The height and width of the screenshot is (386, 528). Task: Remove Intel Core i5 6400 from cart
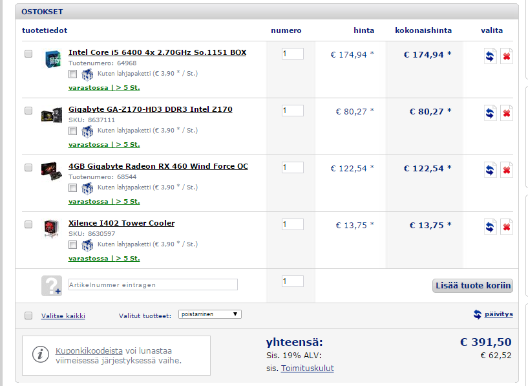click(x=507, y=56)
